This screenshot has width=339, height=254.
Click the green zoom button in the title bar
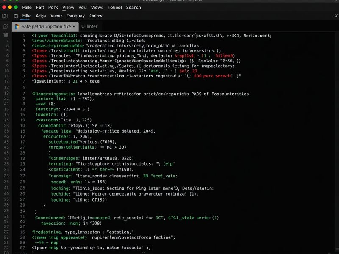16,7
